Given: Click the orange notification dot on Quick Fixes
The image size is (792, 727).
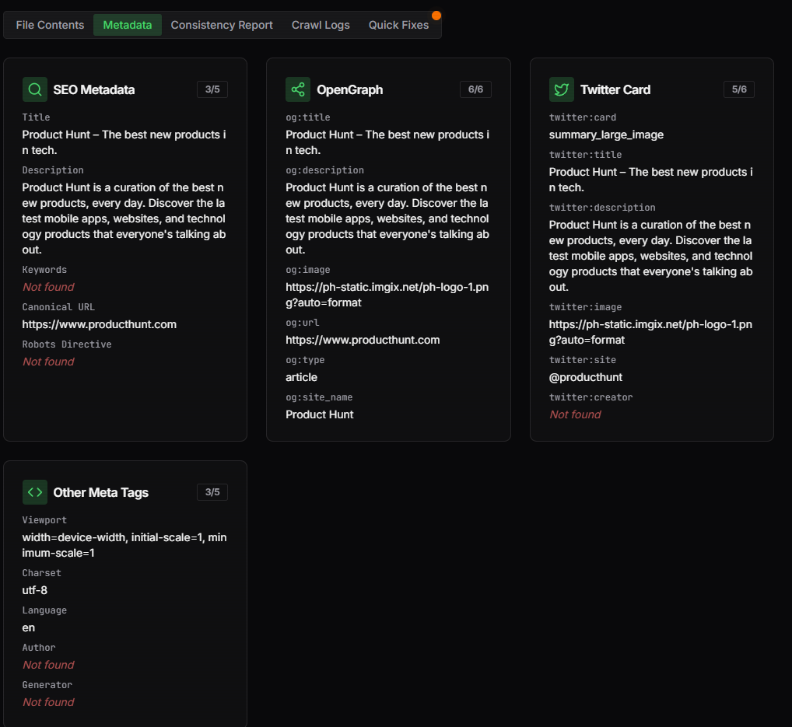Looking at the screenshot, I should tap(436, 16).
